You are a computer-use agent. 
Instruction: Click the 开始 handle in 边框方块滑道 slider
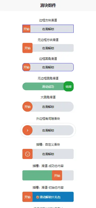[x=27, y=29]
